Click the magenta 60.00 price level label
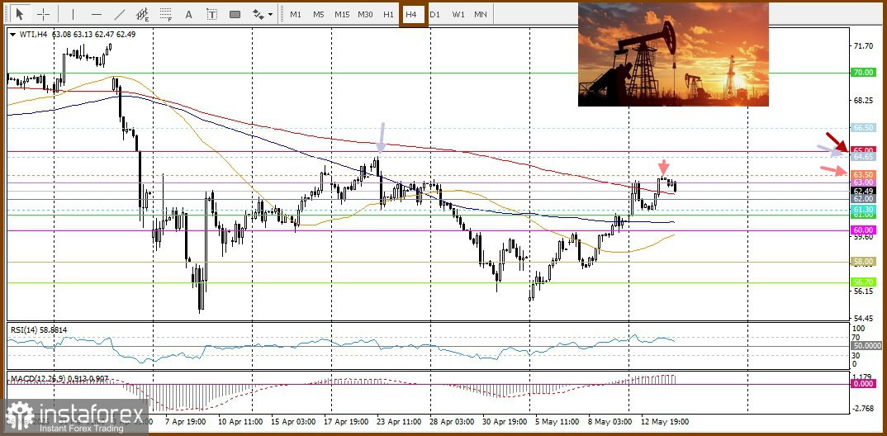 (x=864, y=230)
